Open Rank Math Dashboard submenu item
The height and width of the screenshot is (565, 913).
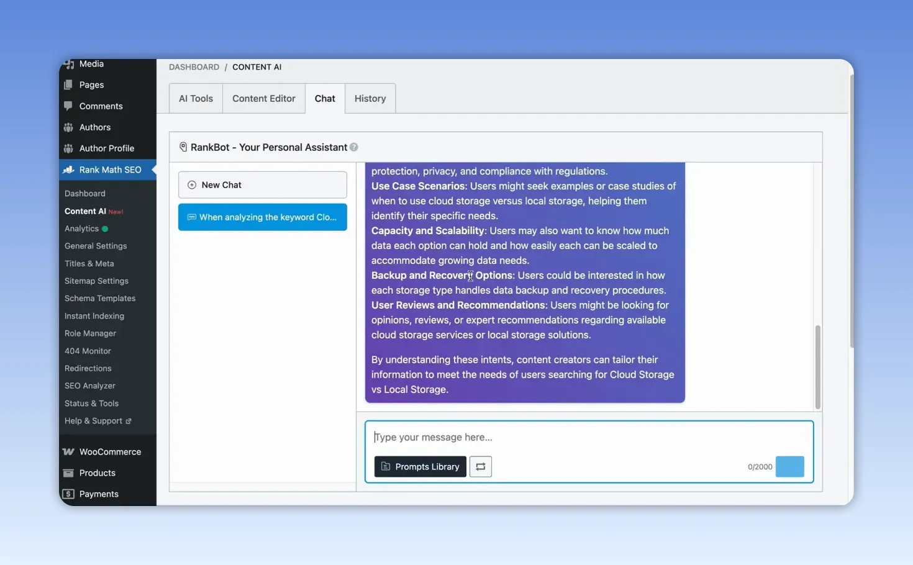(85, 194)
